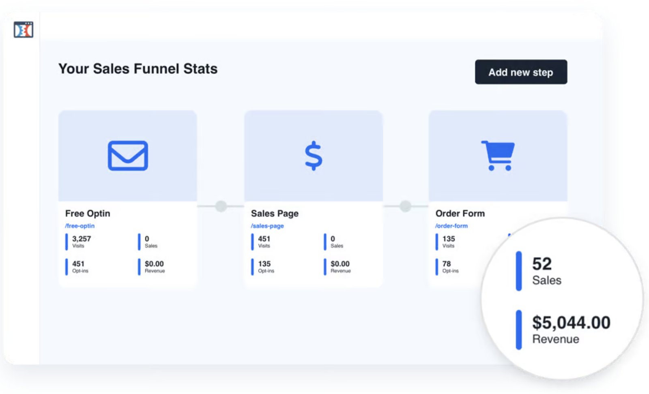Expand the Free Optin funnel step card

pyautogui.click(x=127, y=199)
